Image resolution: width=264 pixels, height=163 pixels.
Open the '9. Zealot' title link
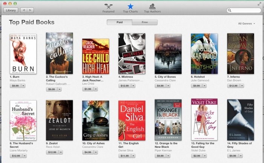(x=52, y=143)
